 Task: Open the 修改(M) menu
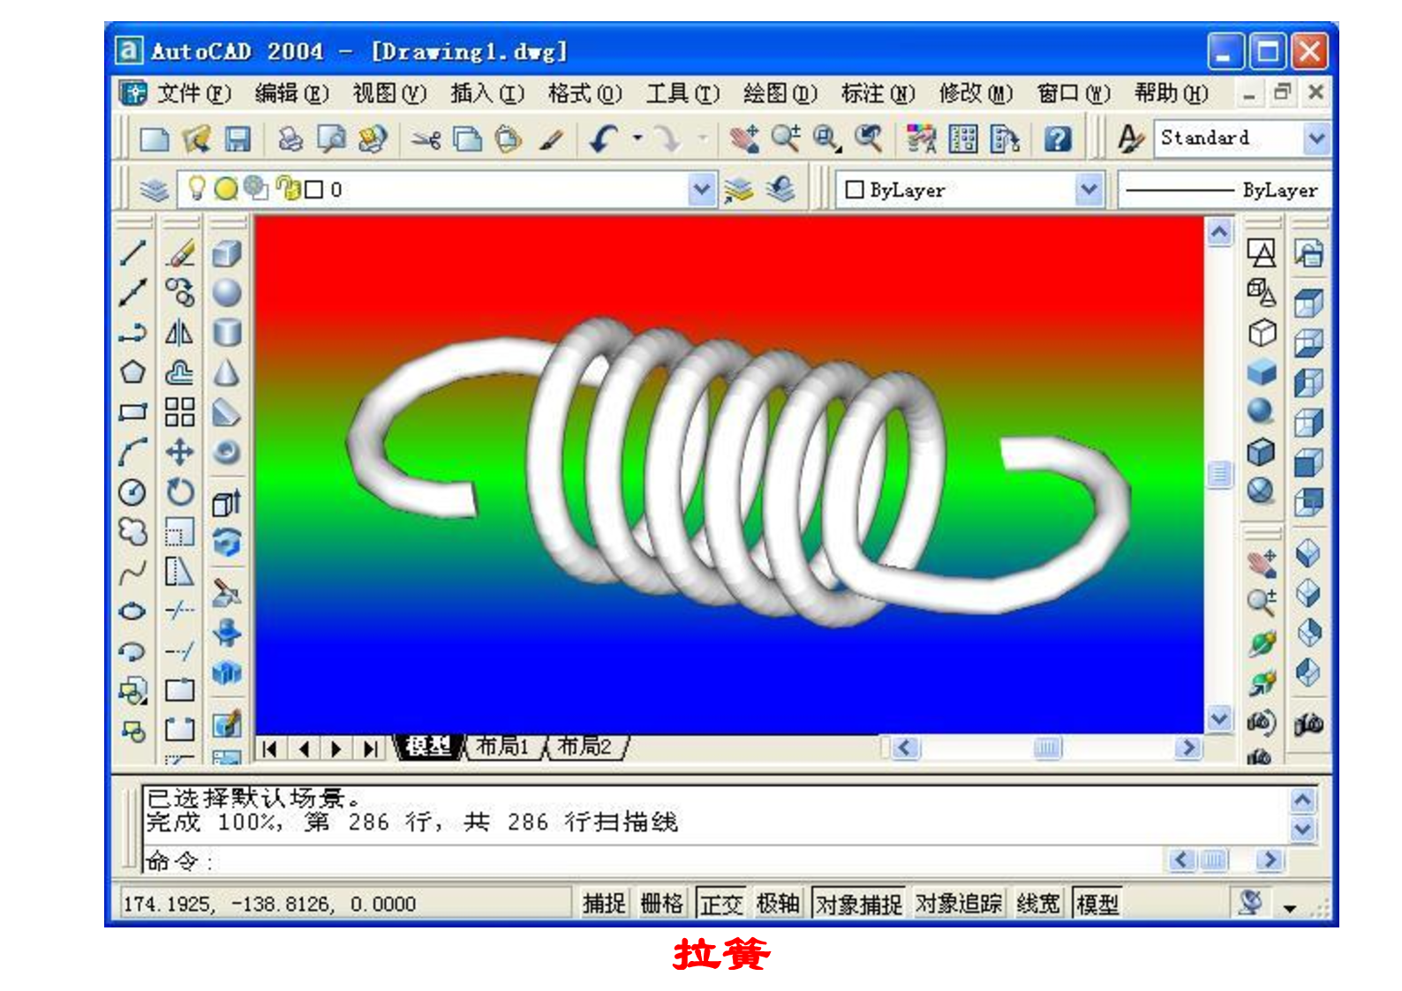976,94
